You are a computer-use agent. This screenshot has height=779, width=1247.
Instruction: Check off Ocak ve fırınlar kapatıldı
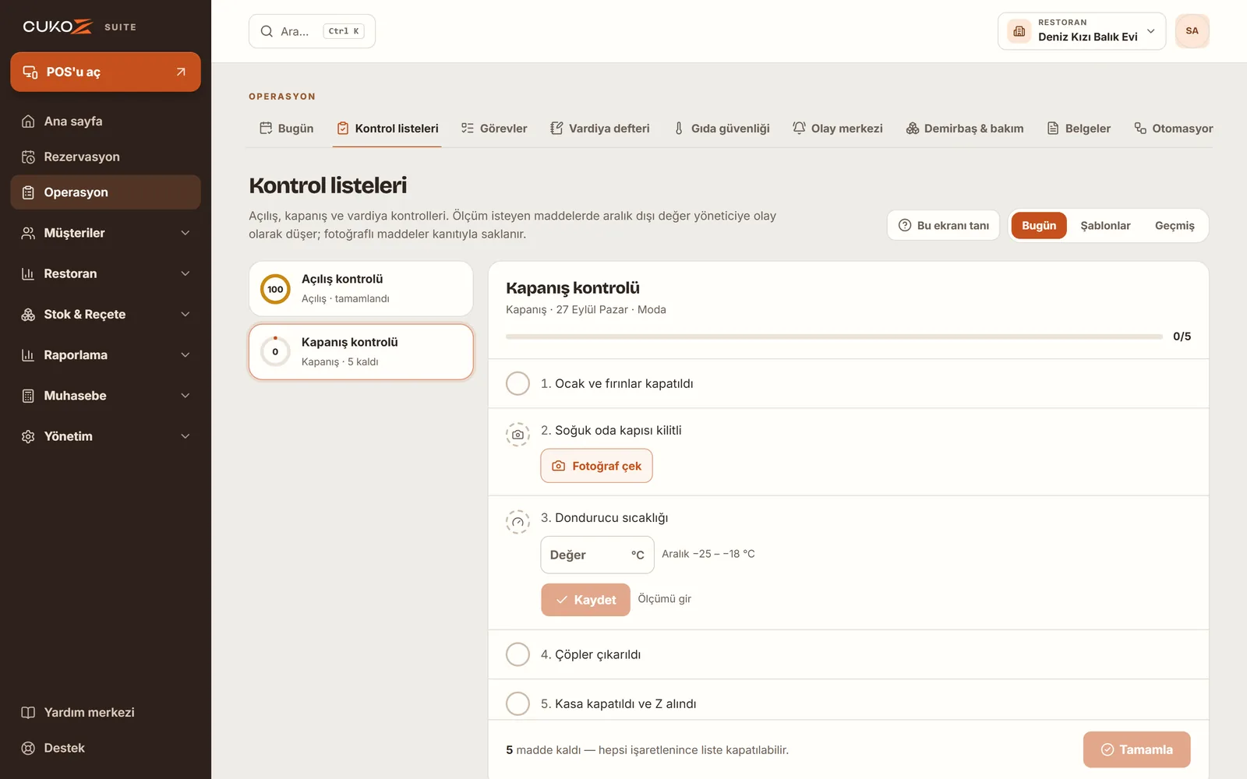point(518,383)
